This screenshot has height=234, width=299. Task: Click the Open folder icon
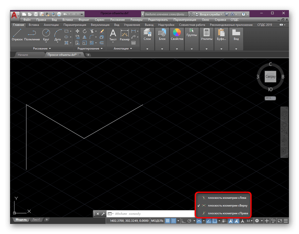point(30,14)
